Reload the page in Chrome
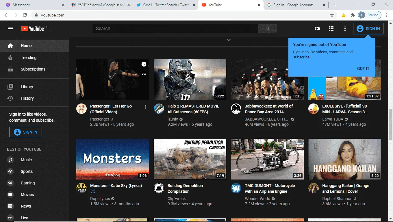393x222 pixels. [25, 15]
